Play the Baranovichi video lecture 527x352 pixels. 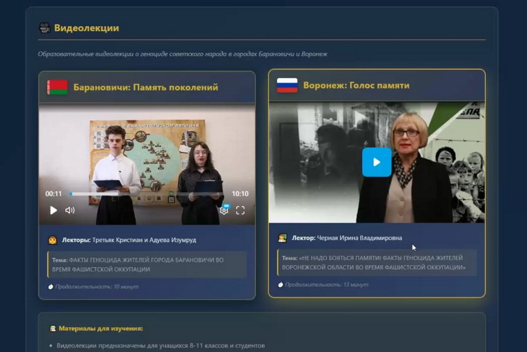coord(54,210)
